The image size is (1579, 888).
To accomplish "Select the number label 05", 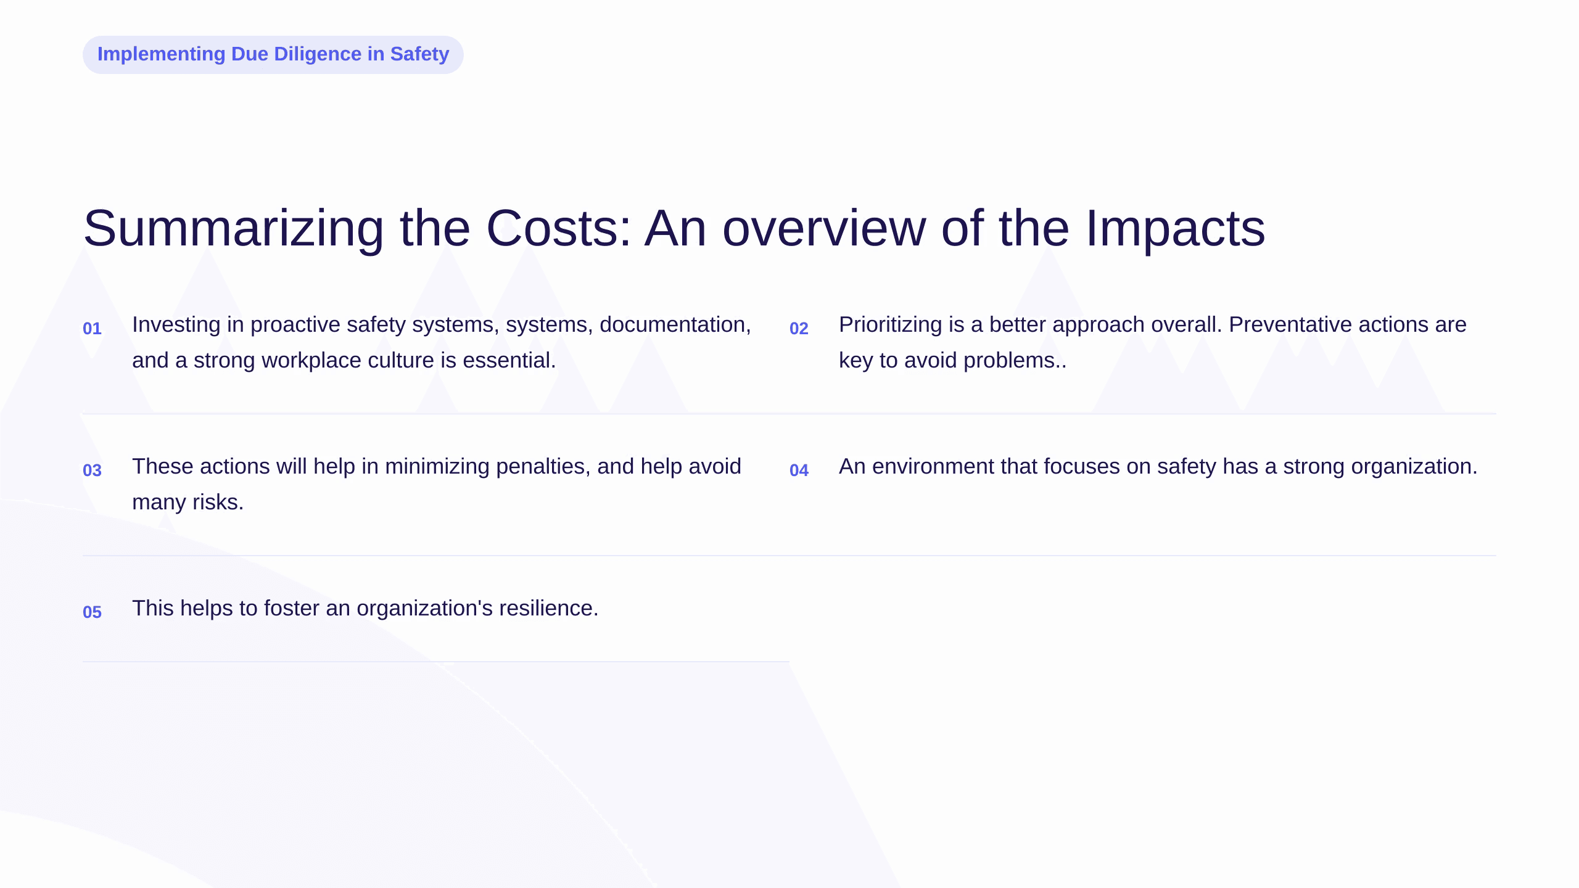I will click(92, 612).
